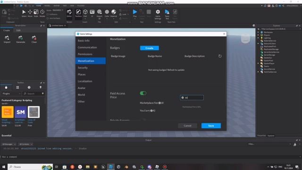
Task: Save the game settings
Action: pyautogui.click(x=211, y=126)
